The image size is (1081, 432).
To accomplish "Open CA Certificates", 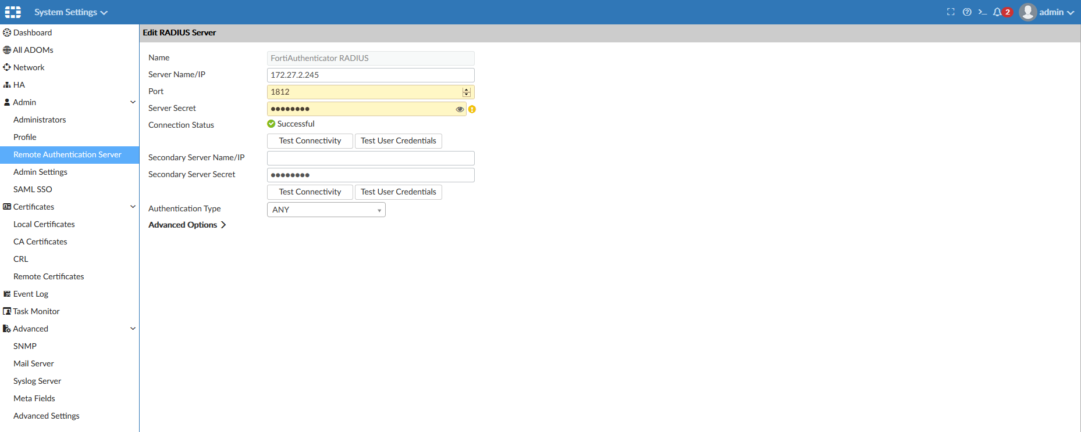I will tap(40, 242).
